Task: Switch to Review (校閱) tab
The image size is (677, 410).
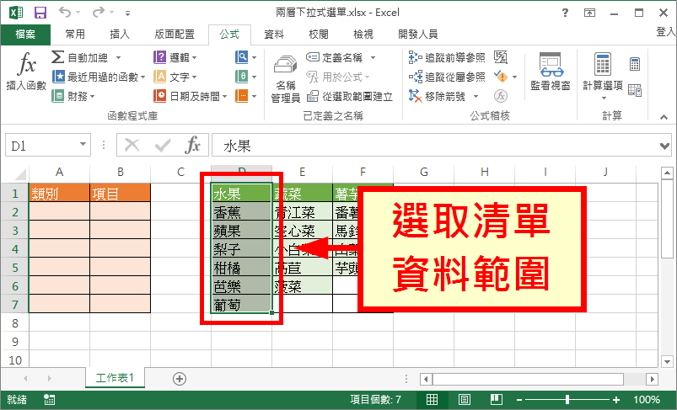Action: coord(319,34)
